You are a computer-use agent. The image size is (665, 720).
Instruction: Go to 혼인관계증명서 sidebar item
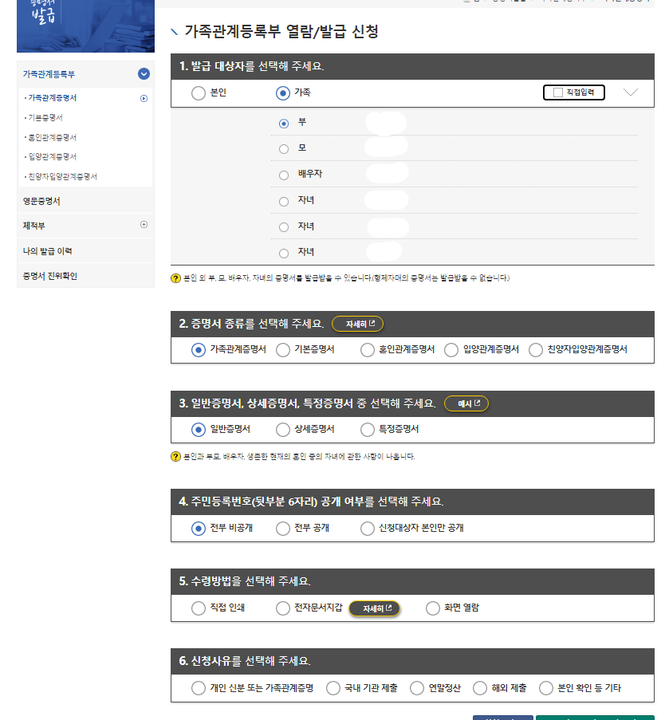tap(53, 137)
